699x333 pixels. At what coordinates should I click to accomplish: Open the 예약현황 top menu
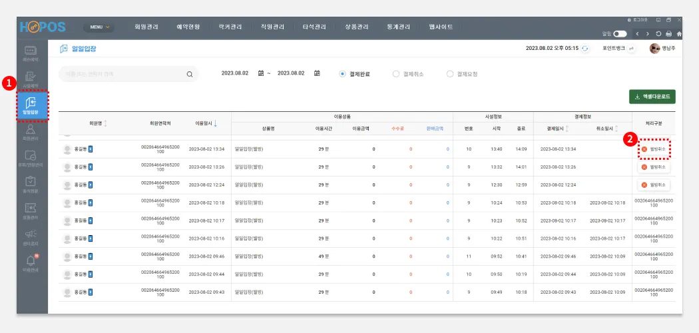click(x=189, y=27)
